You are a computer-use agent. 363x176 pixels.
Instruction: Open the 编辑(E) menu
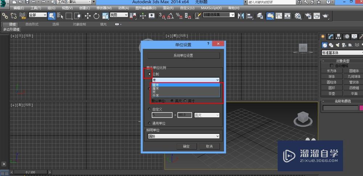pyautogui.click(x=19, y=8)
